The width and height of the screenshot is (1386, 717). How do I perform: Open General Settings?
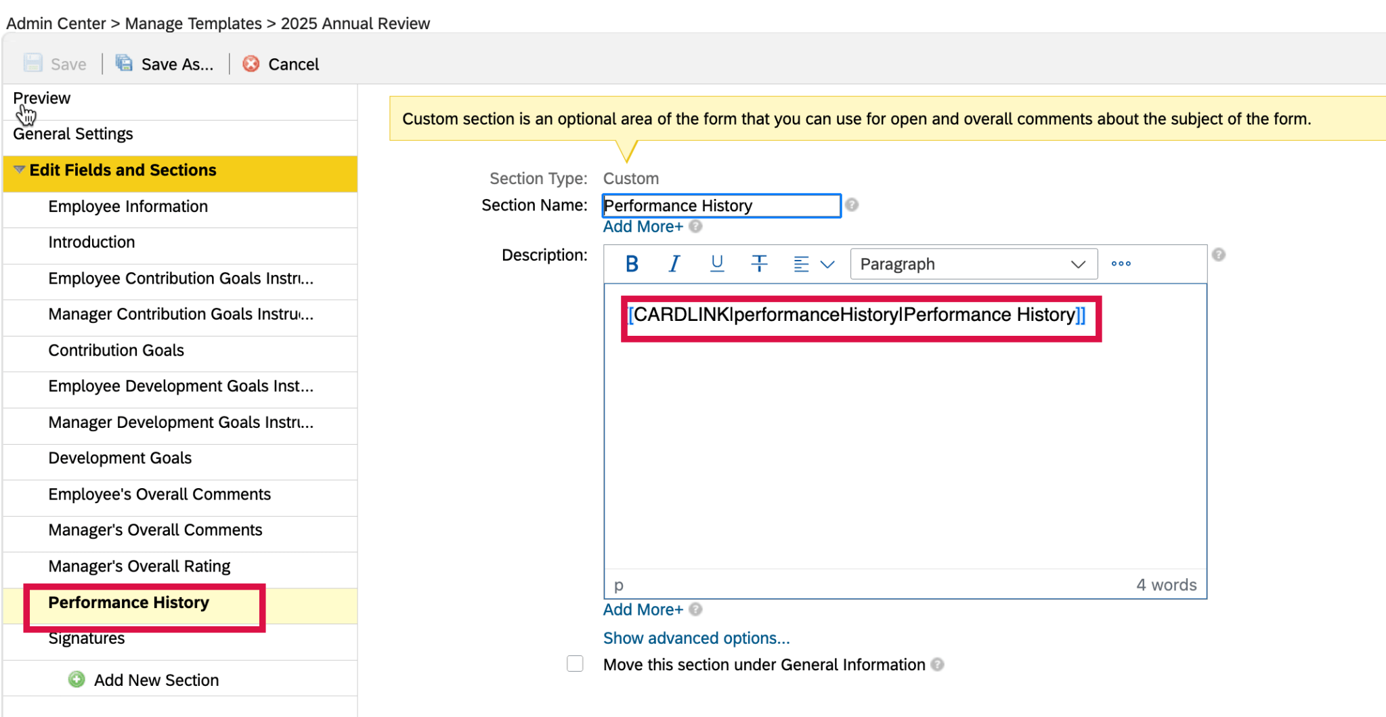(72, 133)
